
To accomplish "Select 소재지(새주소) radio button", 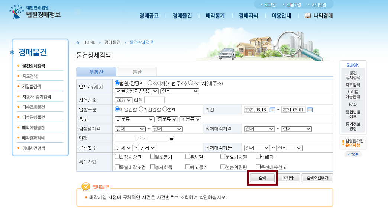I will point(191,83).
